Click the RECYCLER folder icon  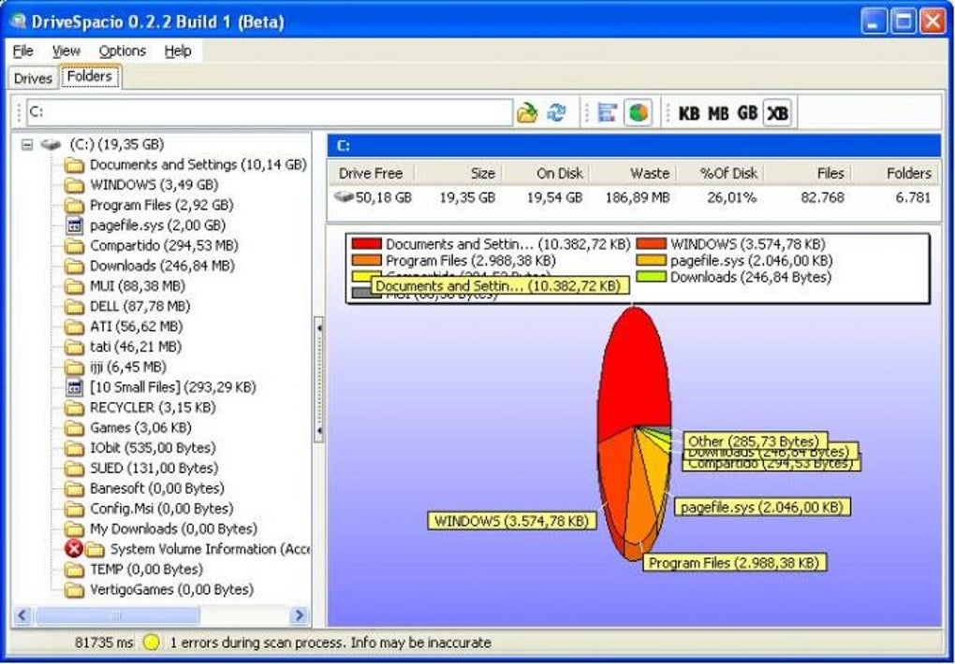point(74,408)
